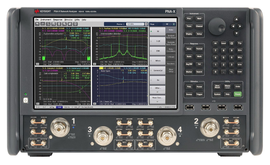270x165 pixels.
Task: Tap the left arrow hardware key
Action: (233, 26)
